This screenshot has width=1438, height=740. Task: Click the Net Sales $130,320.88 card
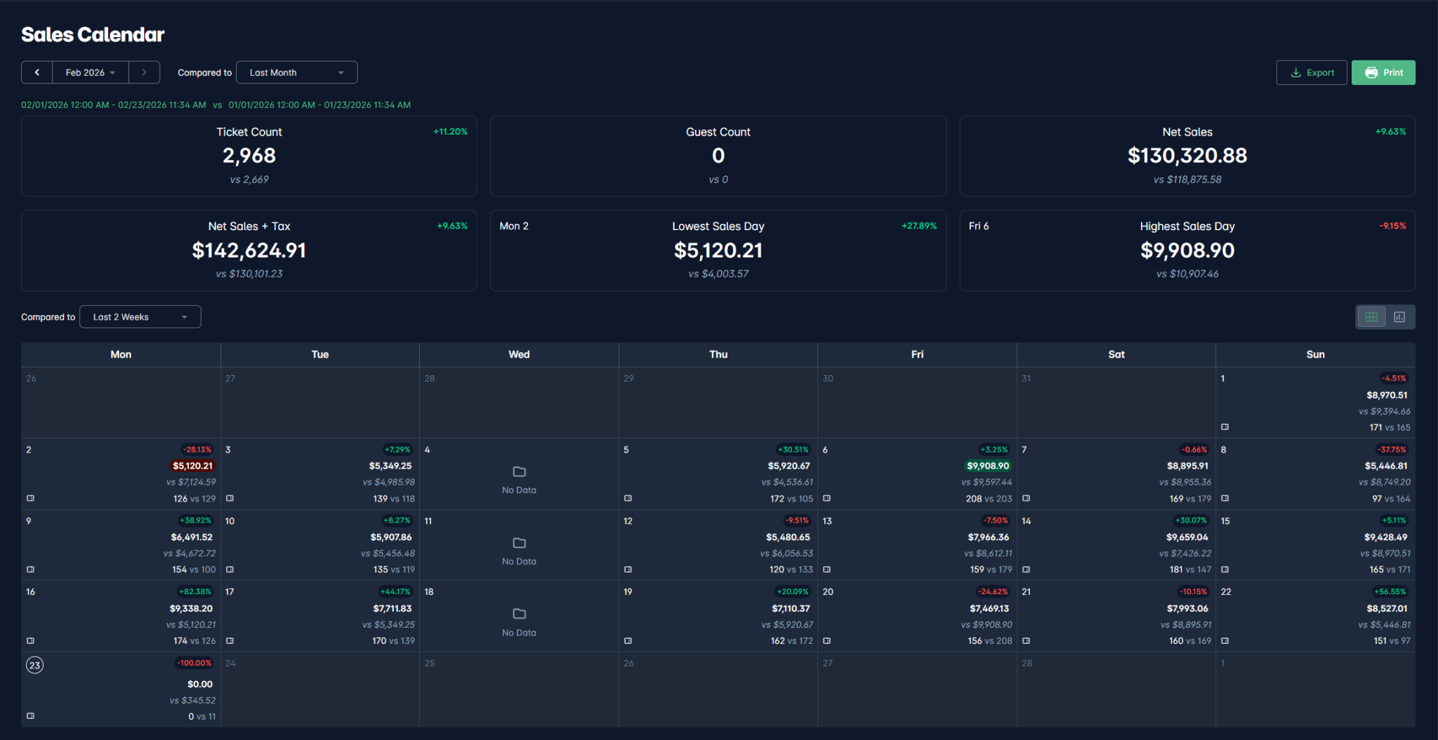(x=1187, y=156)
